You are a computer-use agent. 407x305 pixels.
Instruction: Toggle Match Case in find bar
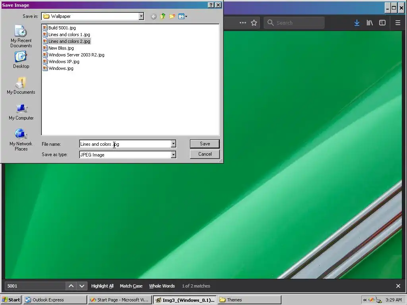pos(131,286)
